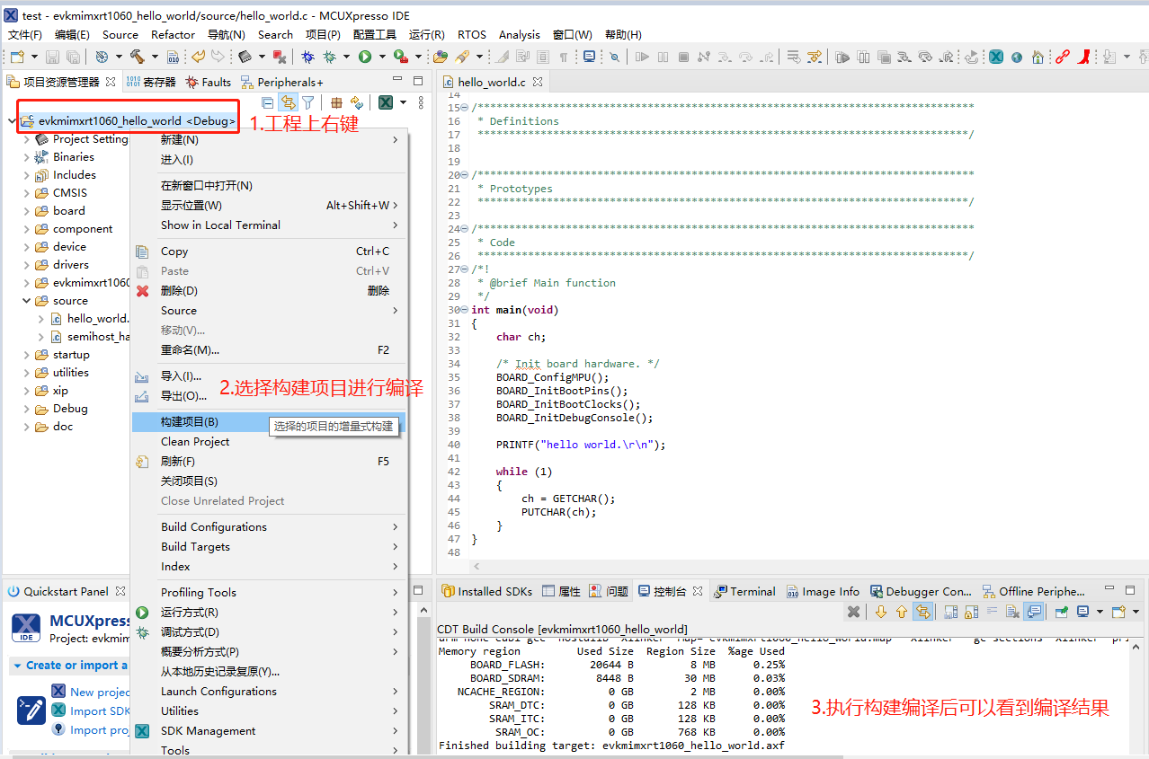Expand the drivers folder node

(27, 265)
